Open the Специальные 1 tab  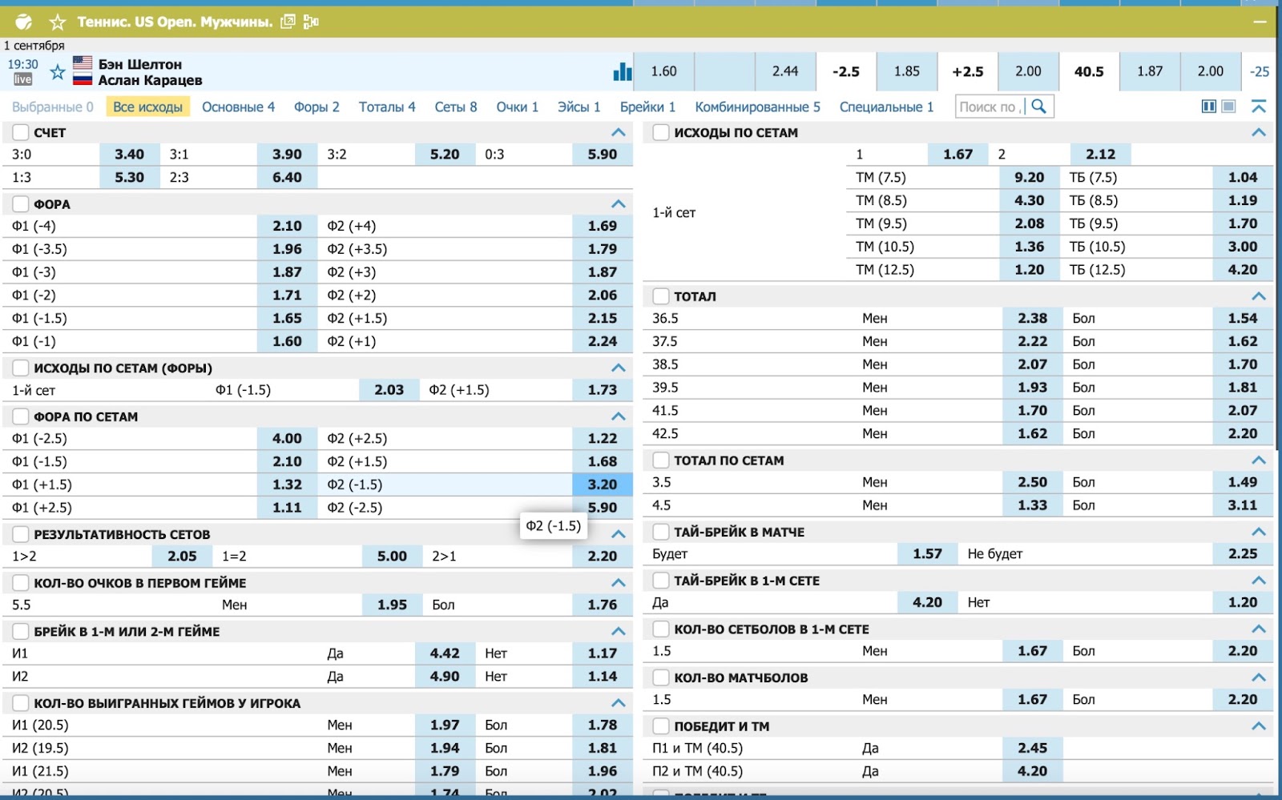[x=886, y=107]
